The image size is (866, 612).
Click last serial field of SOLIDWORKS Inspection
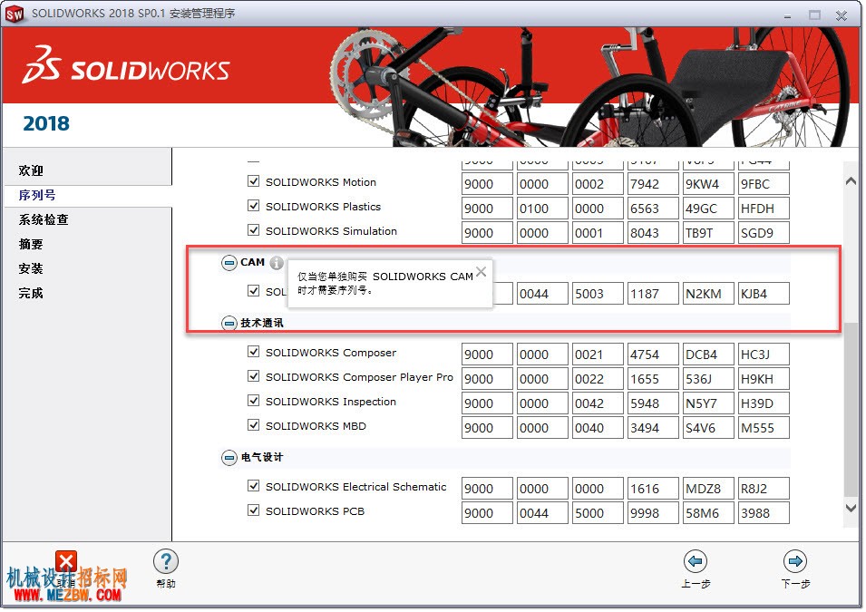(x=764, y=403)
